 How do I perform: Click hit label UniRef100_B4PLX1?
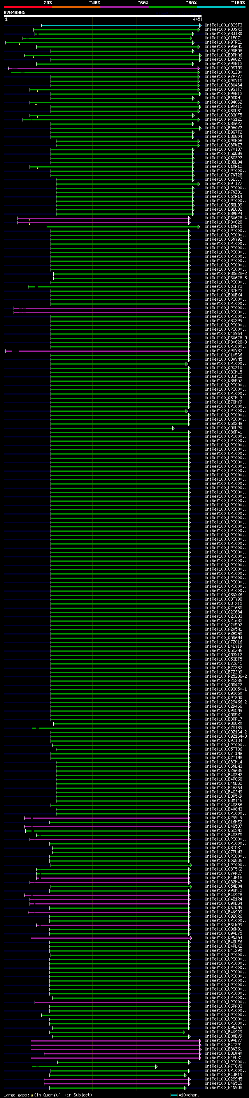pyautogui.click(x=223, y=1057)
